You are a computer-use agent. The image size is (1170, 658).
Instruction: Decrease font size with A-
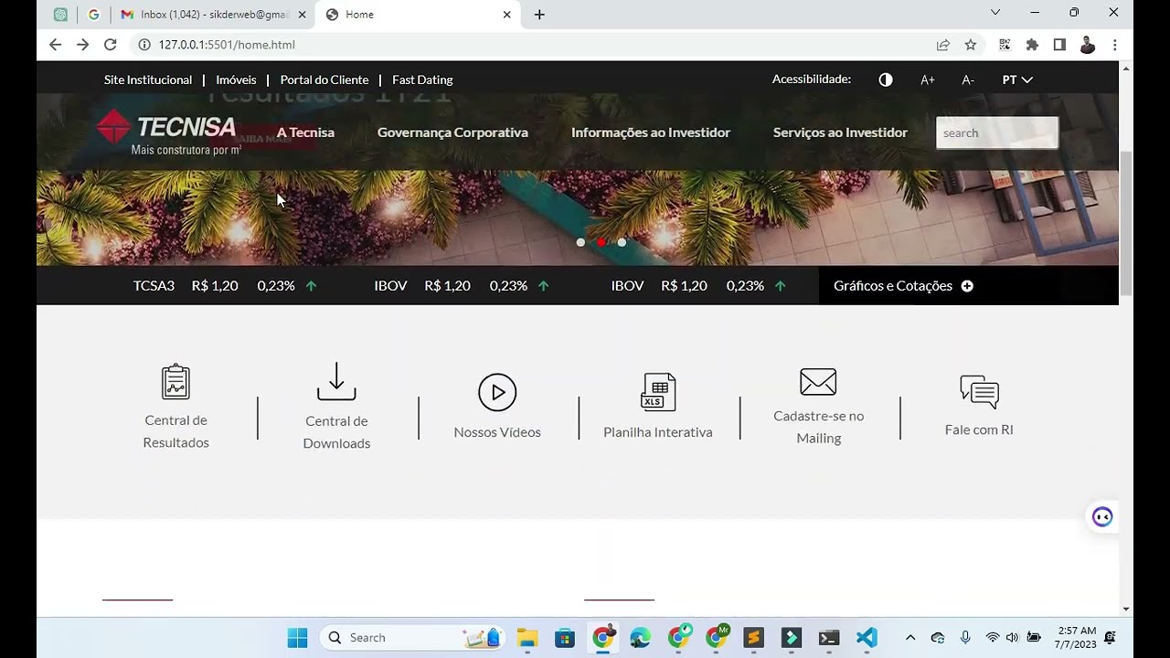968,80
